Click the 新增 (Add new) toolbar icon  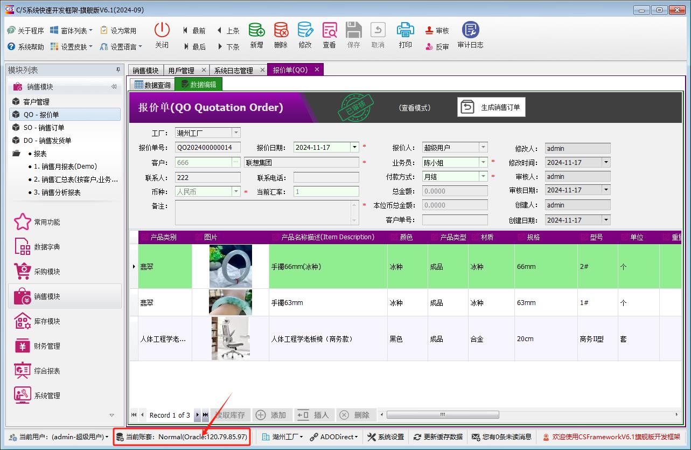coord(256,30)
